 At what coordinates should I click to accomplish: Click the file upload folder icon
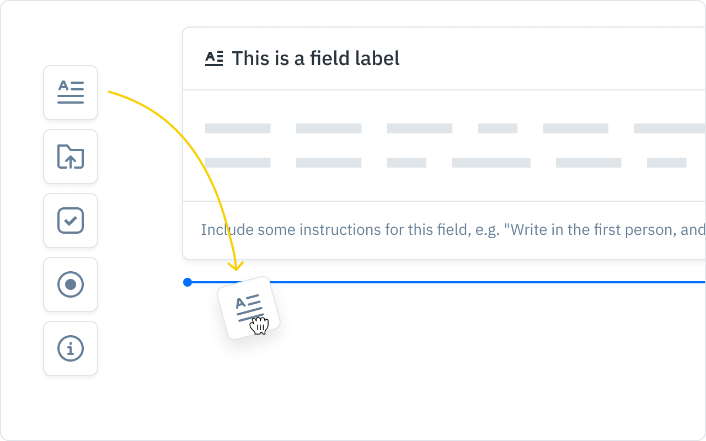click(71, 157)
